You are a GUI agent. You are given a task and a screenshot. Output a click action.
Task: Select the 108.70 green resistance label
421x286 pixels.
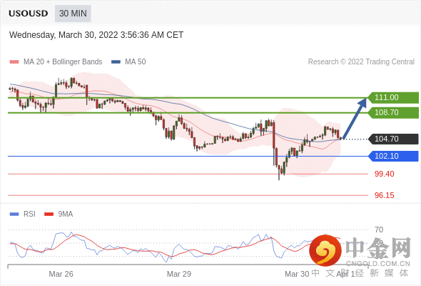click(393, 112)
